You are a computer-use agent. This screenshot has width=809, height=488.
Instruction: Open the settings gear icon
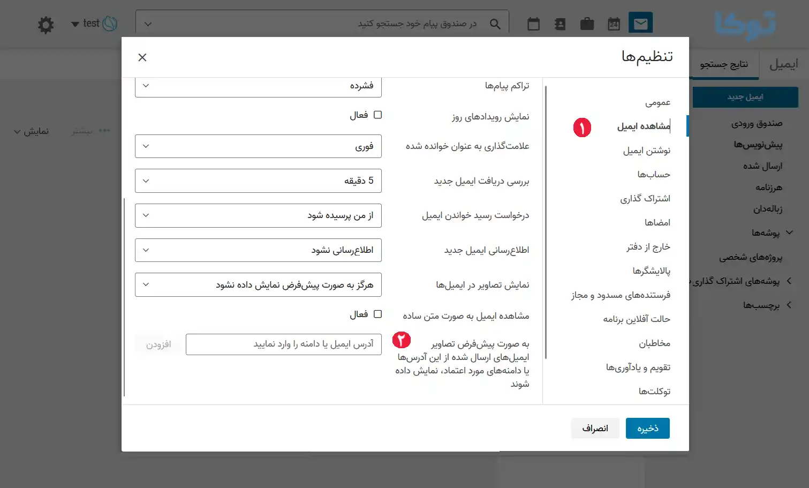(46, 25)
